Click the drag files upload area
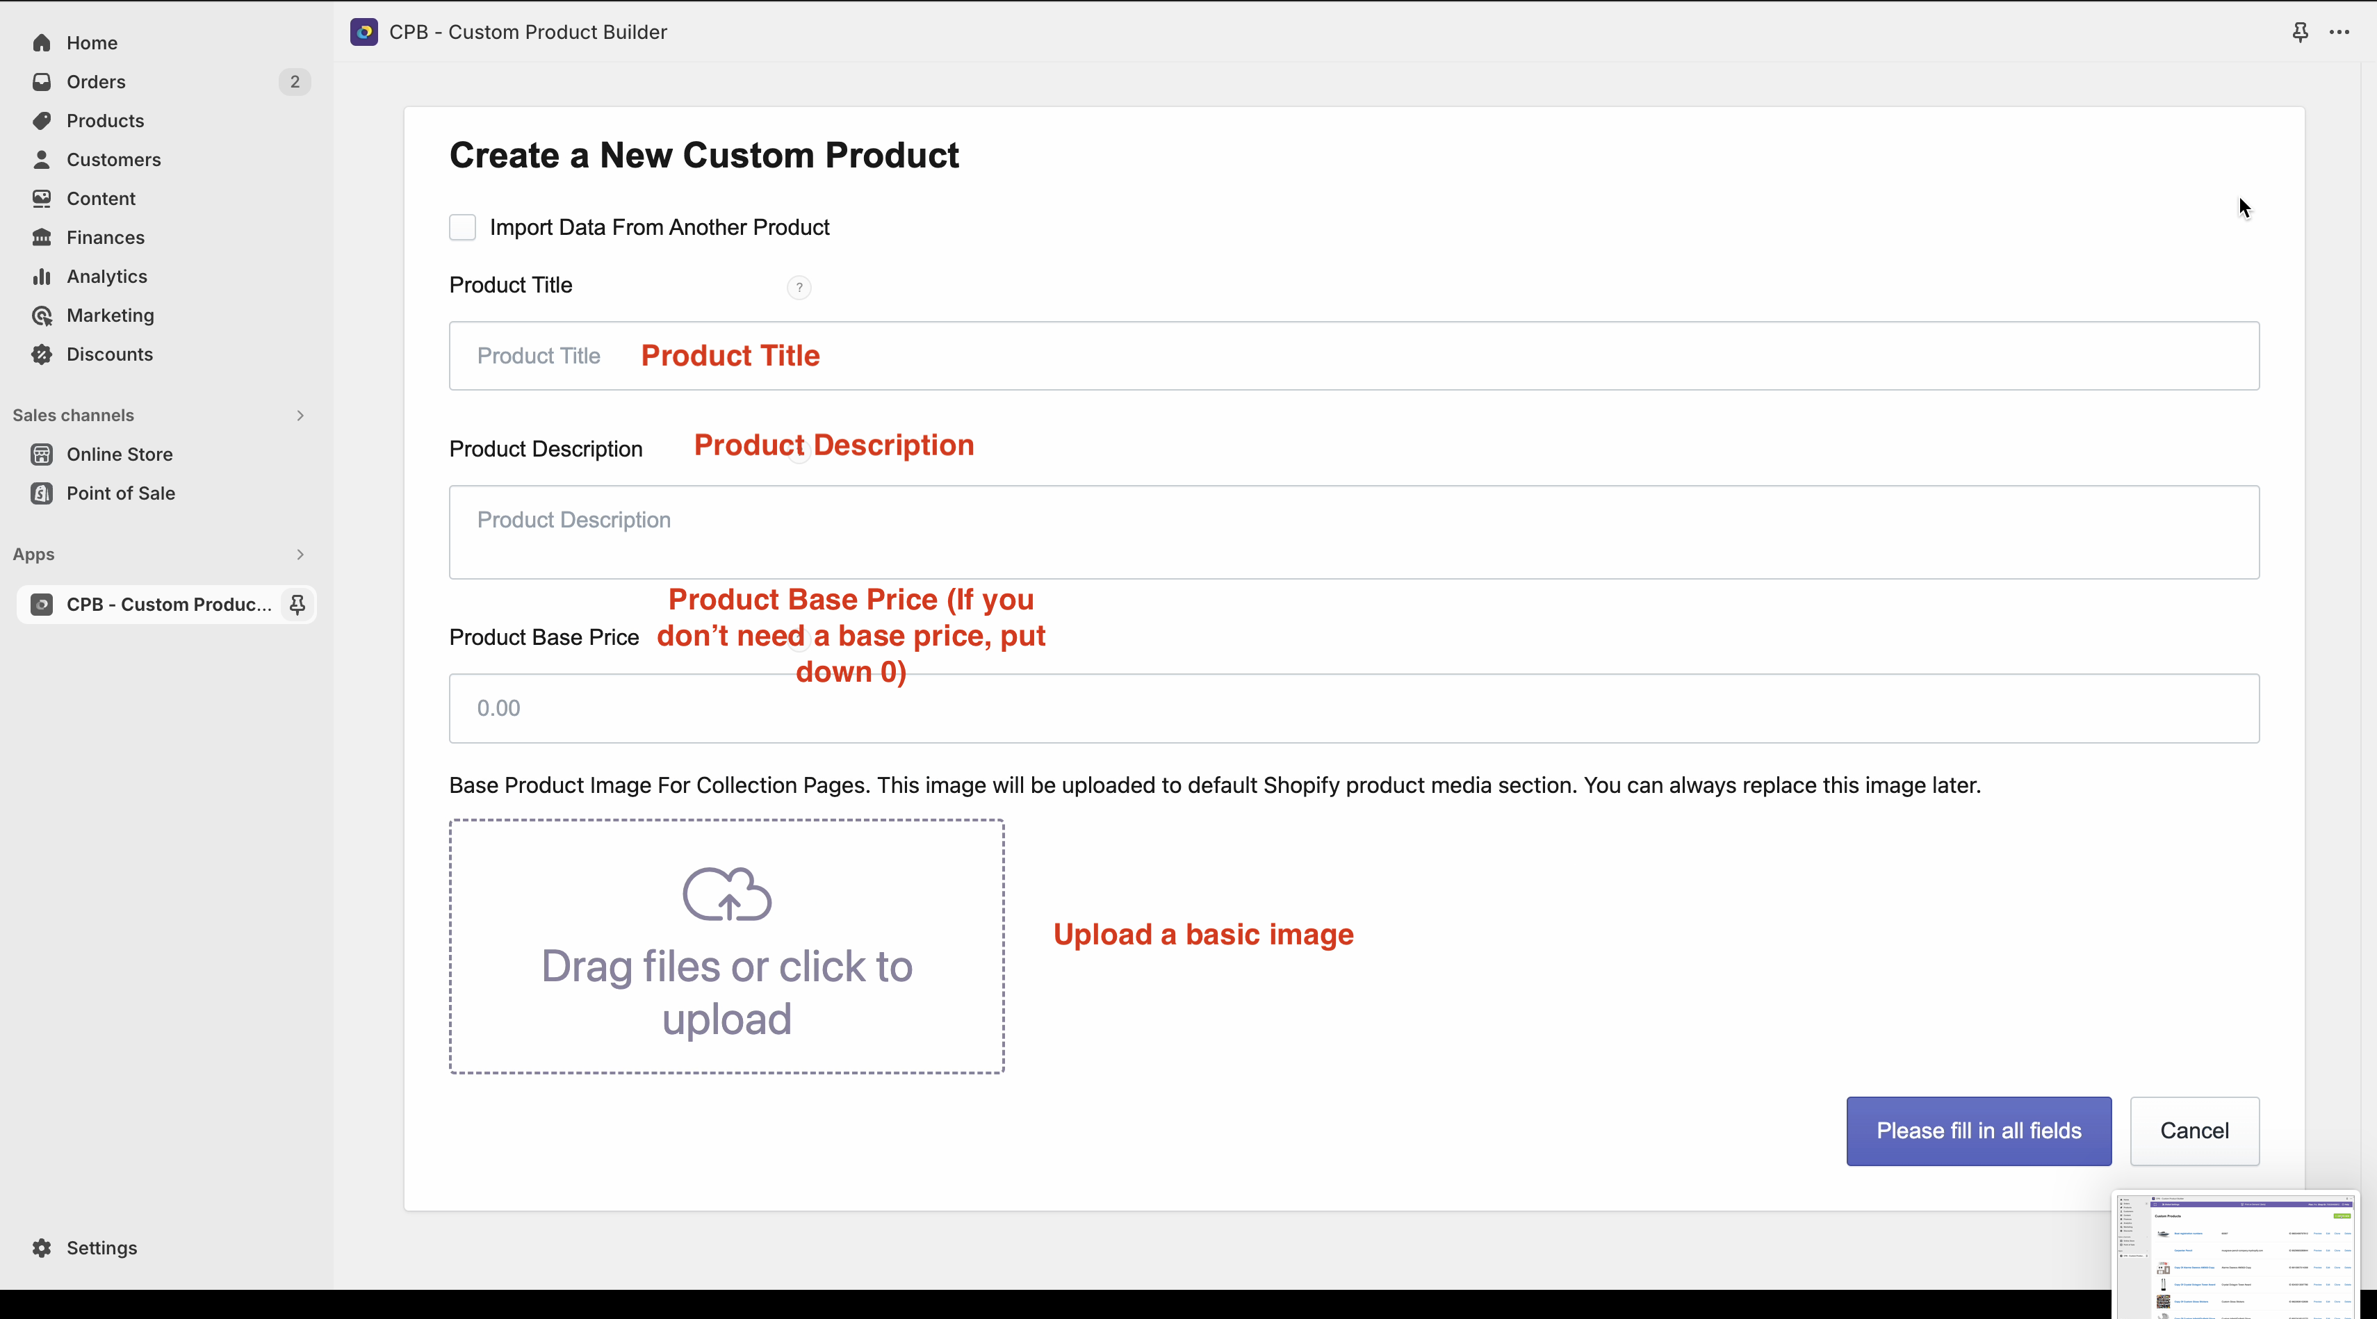The width and height of the screenshot is (2377, 1319). (726, 947)
